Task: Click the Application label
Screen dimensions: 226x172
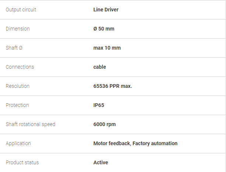Action: (x=18, y=143)
